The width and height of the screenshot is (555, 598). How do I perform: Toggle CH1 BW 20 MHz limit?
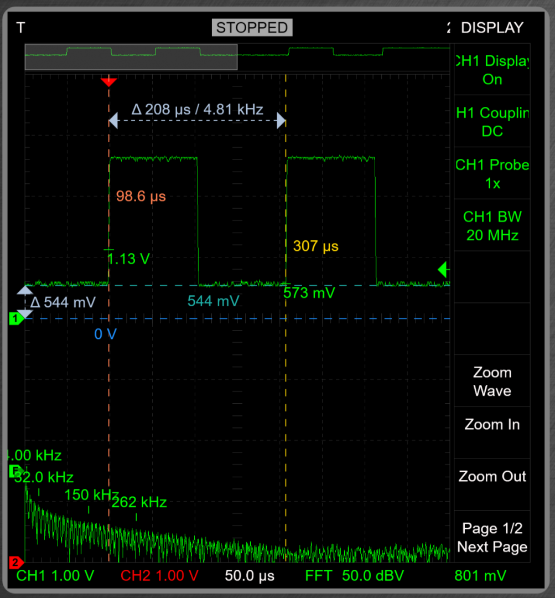pyautogui.click(x=492, y=226)
